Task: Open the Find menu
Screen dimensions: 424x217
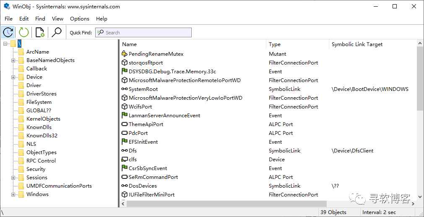Action: tap(40, 19)
